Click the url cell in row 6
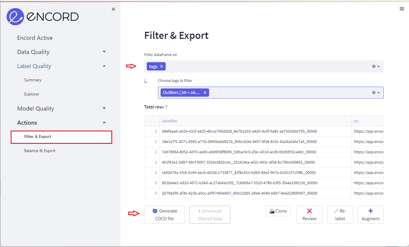The width and height of the screenshot is (409, 247). point(367,193)
